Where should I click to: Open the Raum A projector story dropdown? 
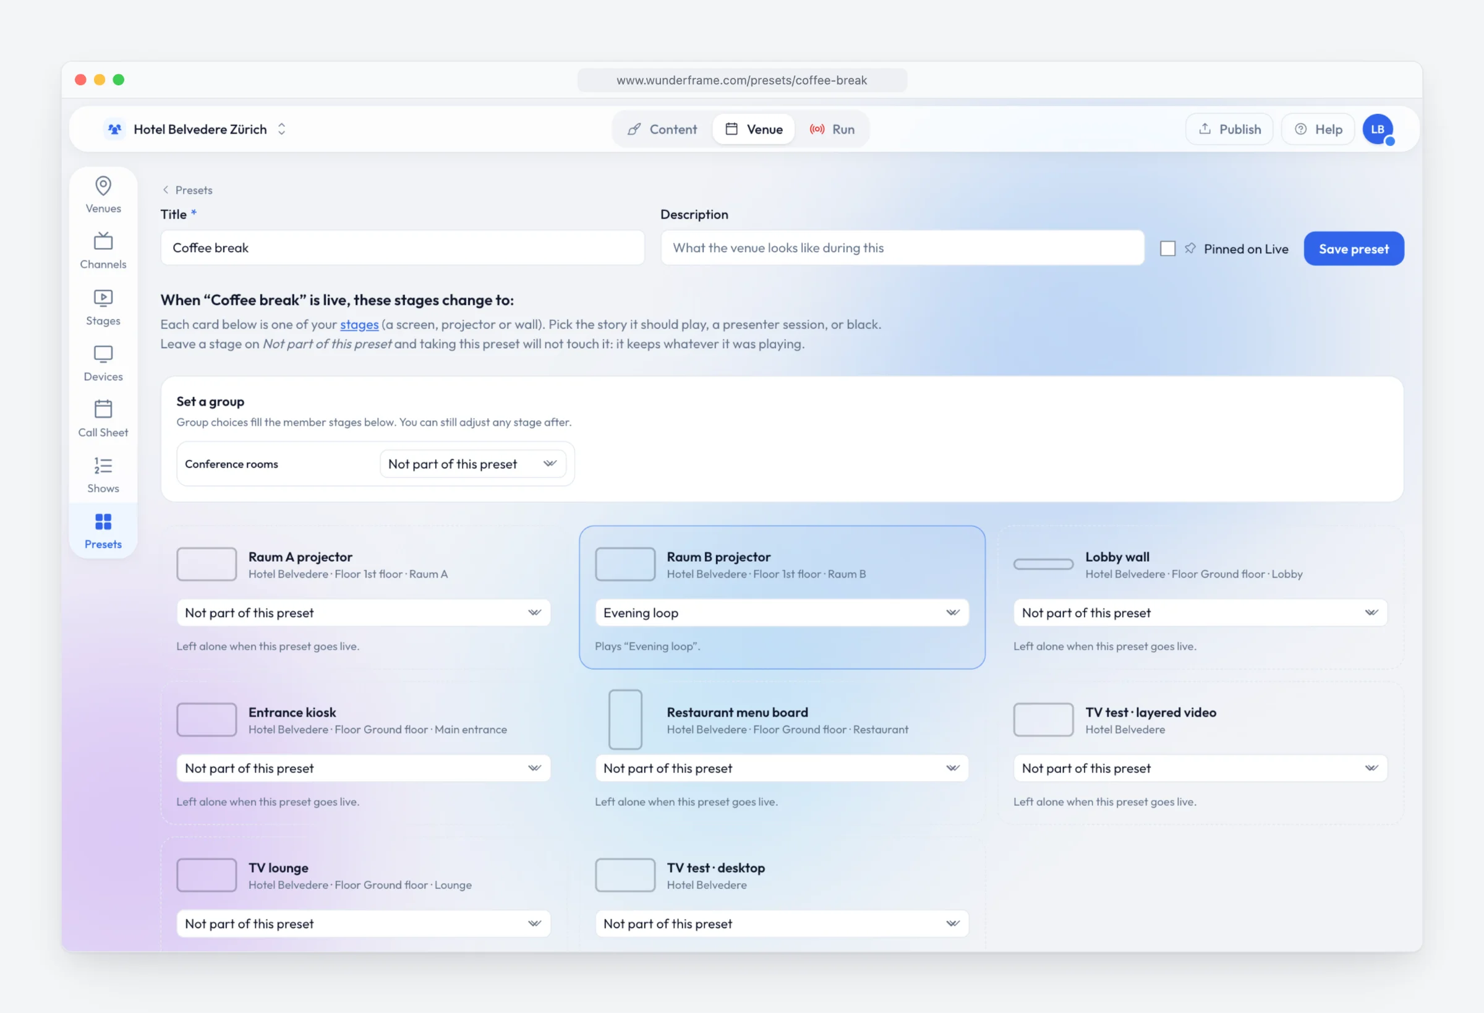(364, 612)
